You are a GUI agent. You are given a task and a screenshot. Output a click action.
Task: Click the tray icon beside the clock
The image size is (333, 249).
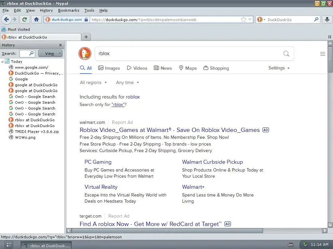click(x=305, y=244)
